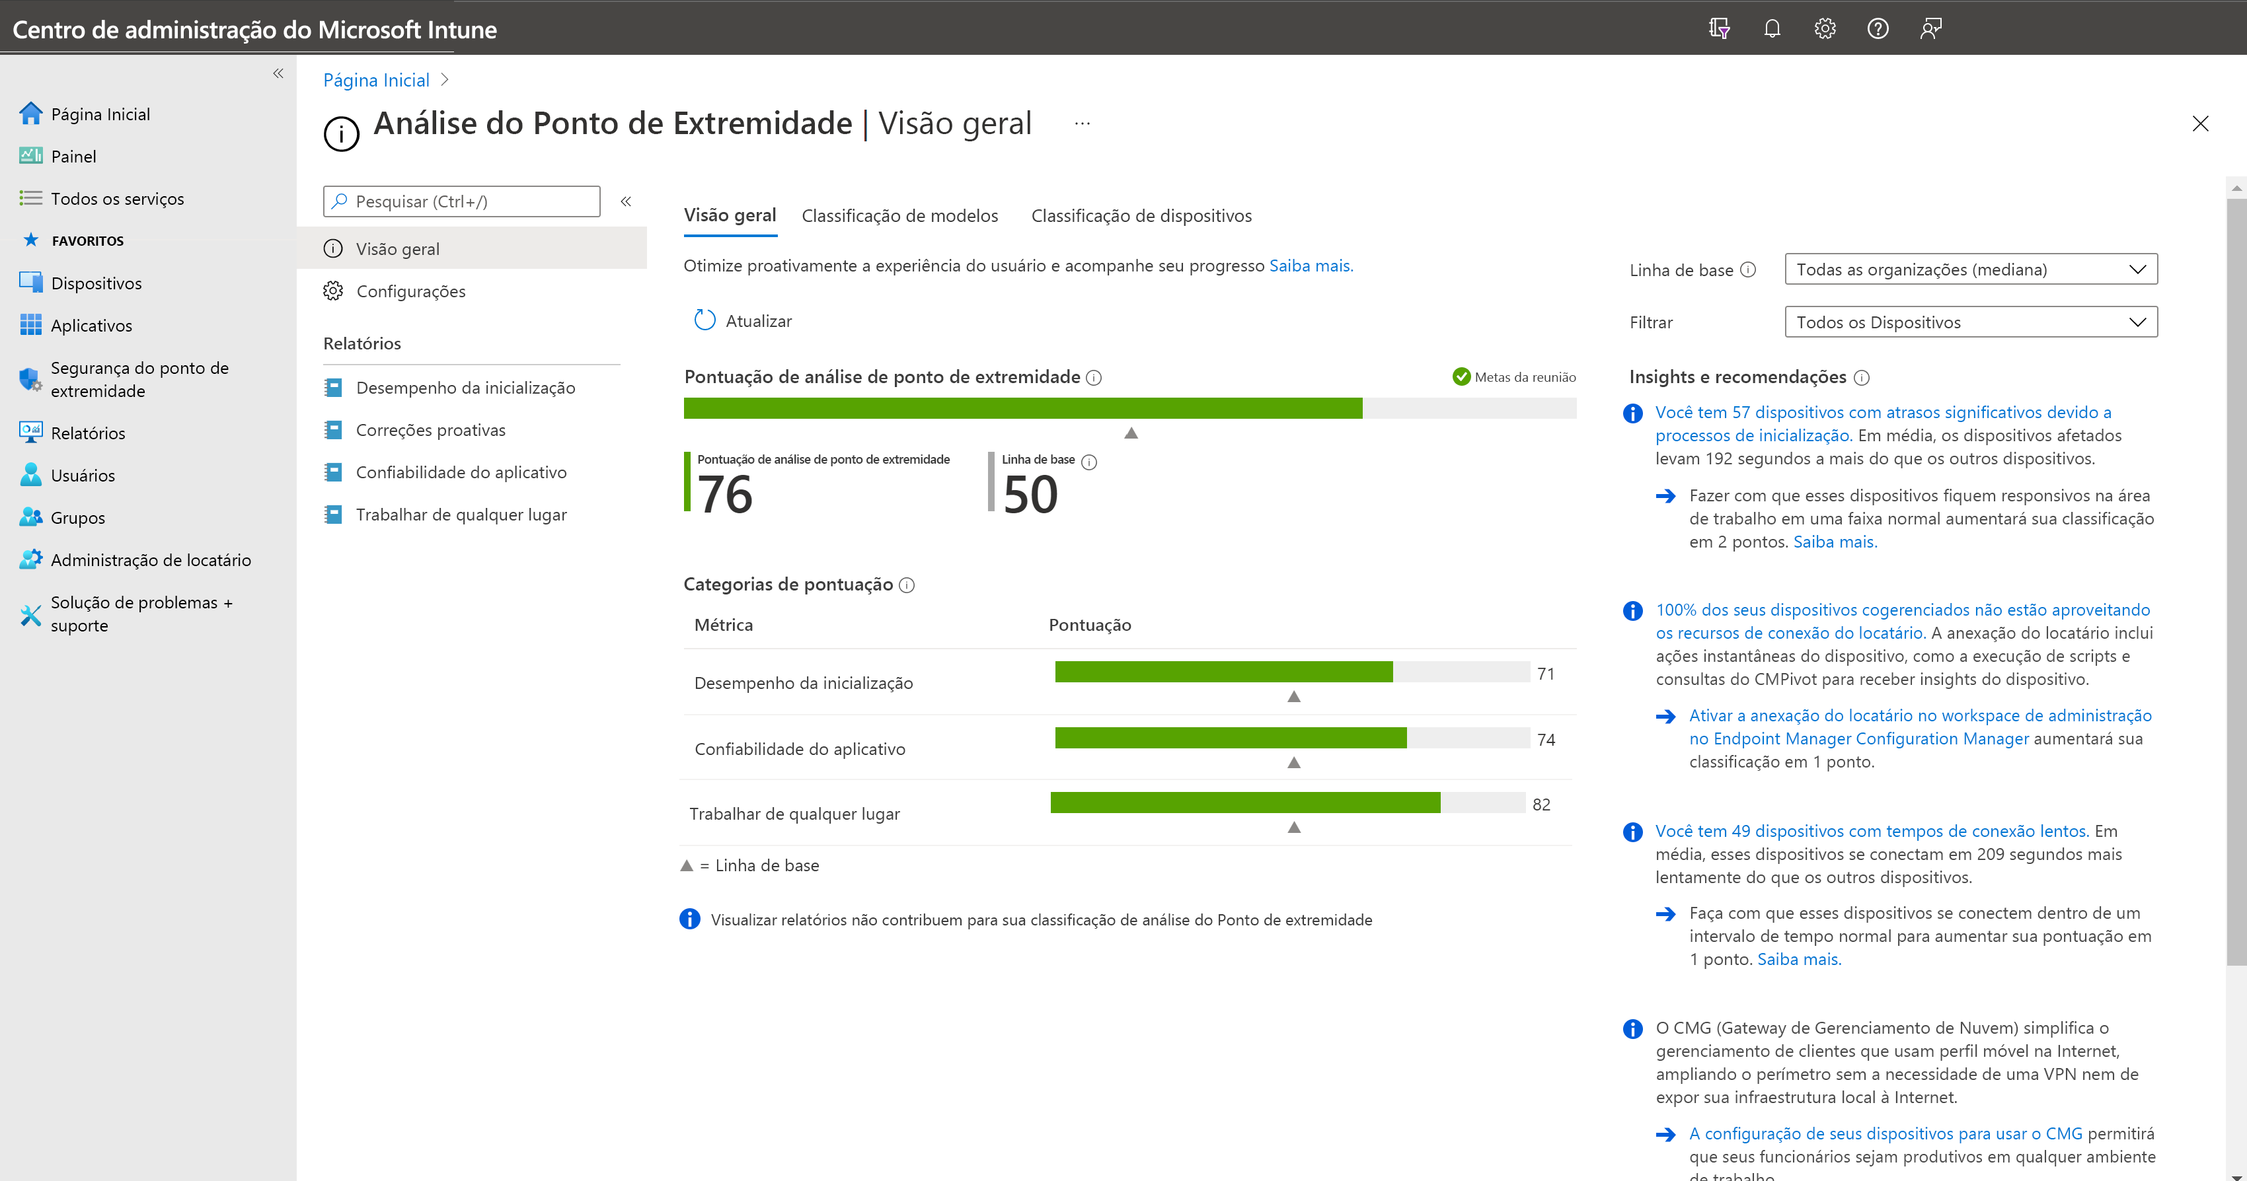Switch to Classificação de modelos tab
Screen dimensions: 2247x1181
(x=899, y=216)
